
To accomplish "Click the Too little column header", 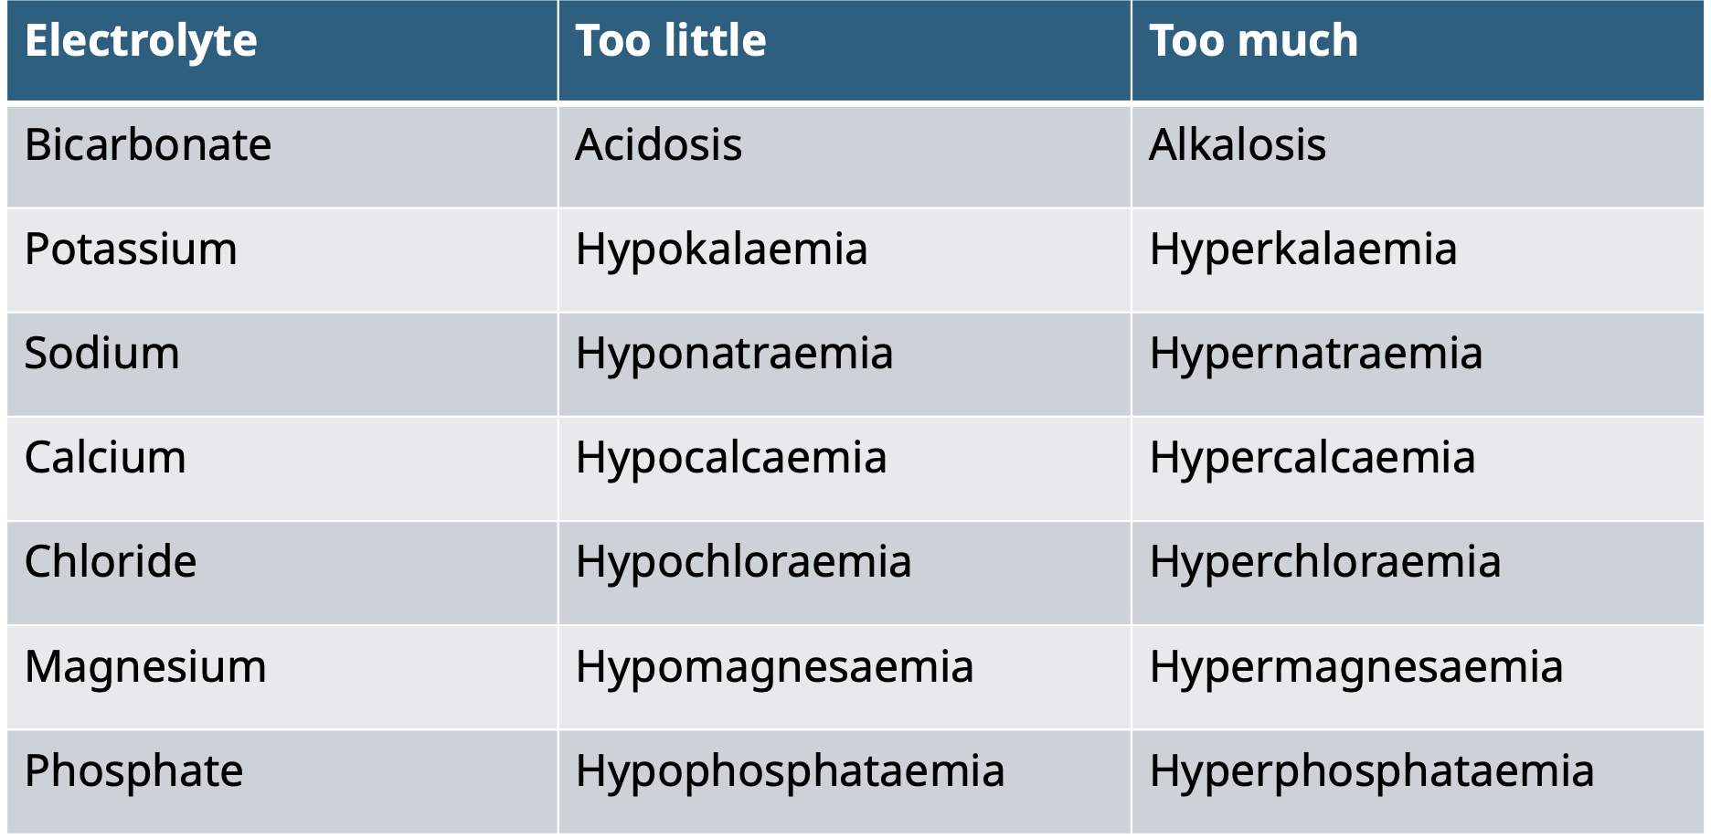I will pyautogui.click(x=671, y=41).
